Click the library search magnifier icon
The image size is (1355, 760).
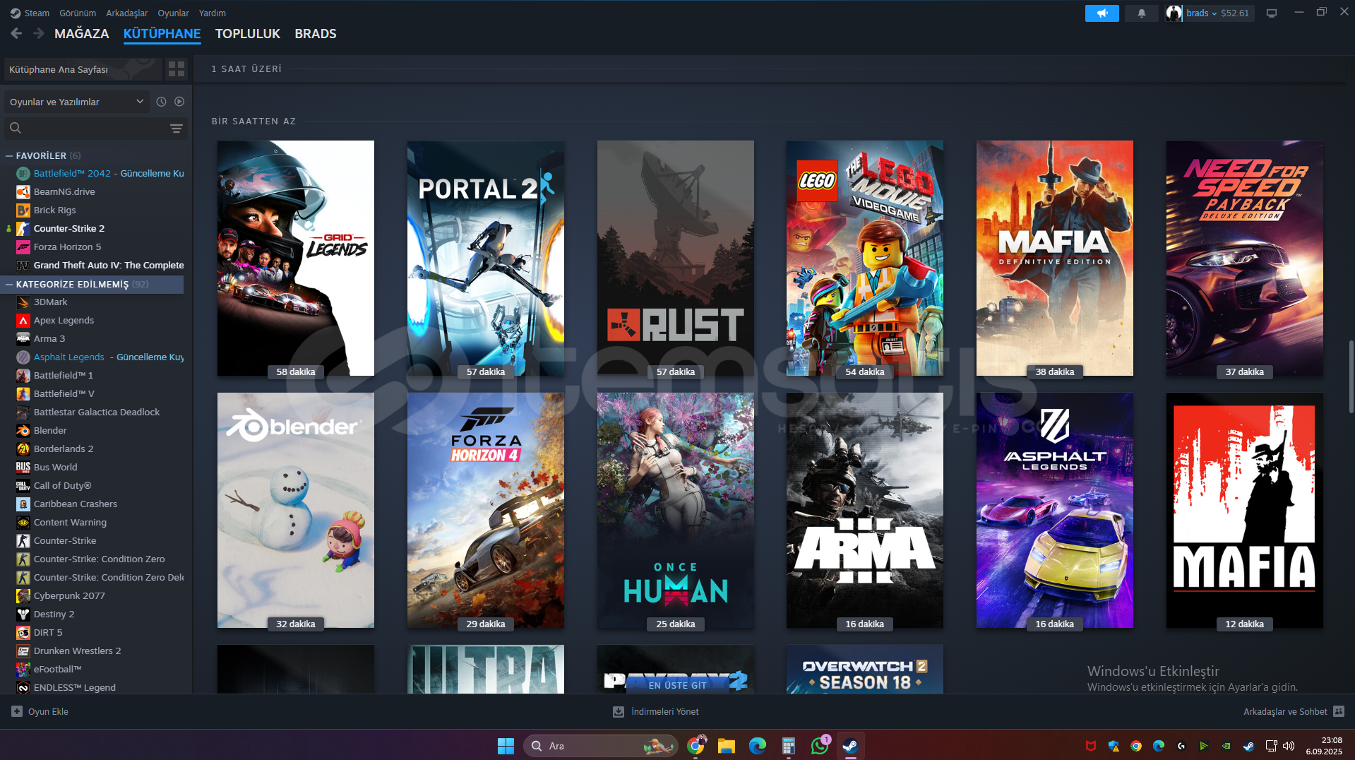(16, 128)
